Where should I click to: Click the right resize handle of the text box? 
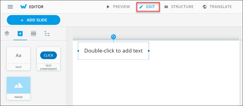149,51
